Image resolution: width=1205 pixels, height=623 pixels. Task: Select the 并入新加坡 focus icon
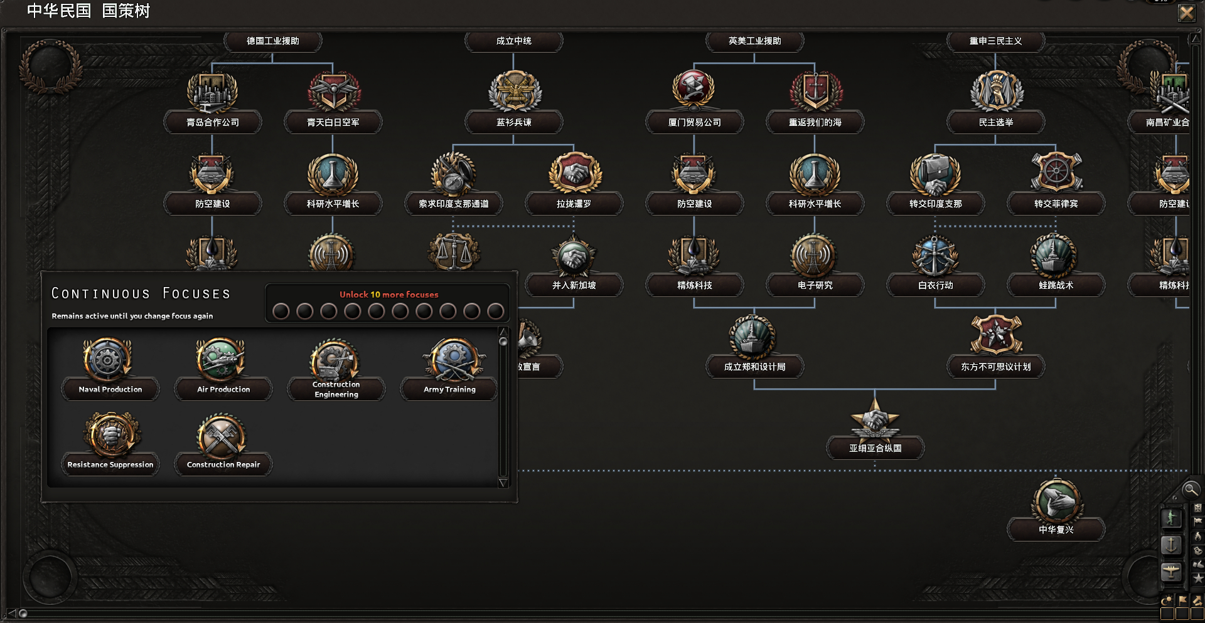574,256
